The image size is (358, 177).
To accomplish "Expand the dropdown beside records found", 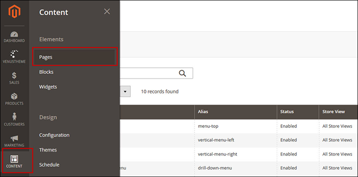I will click(x=125, y=92).
